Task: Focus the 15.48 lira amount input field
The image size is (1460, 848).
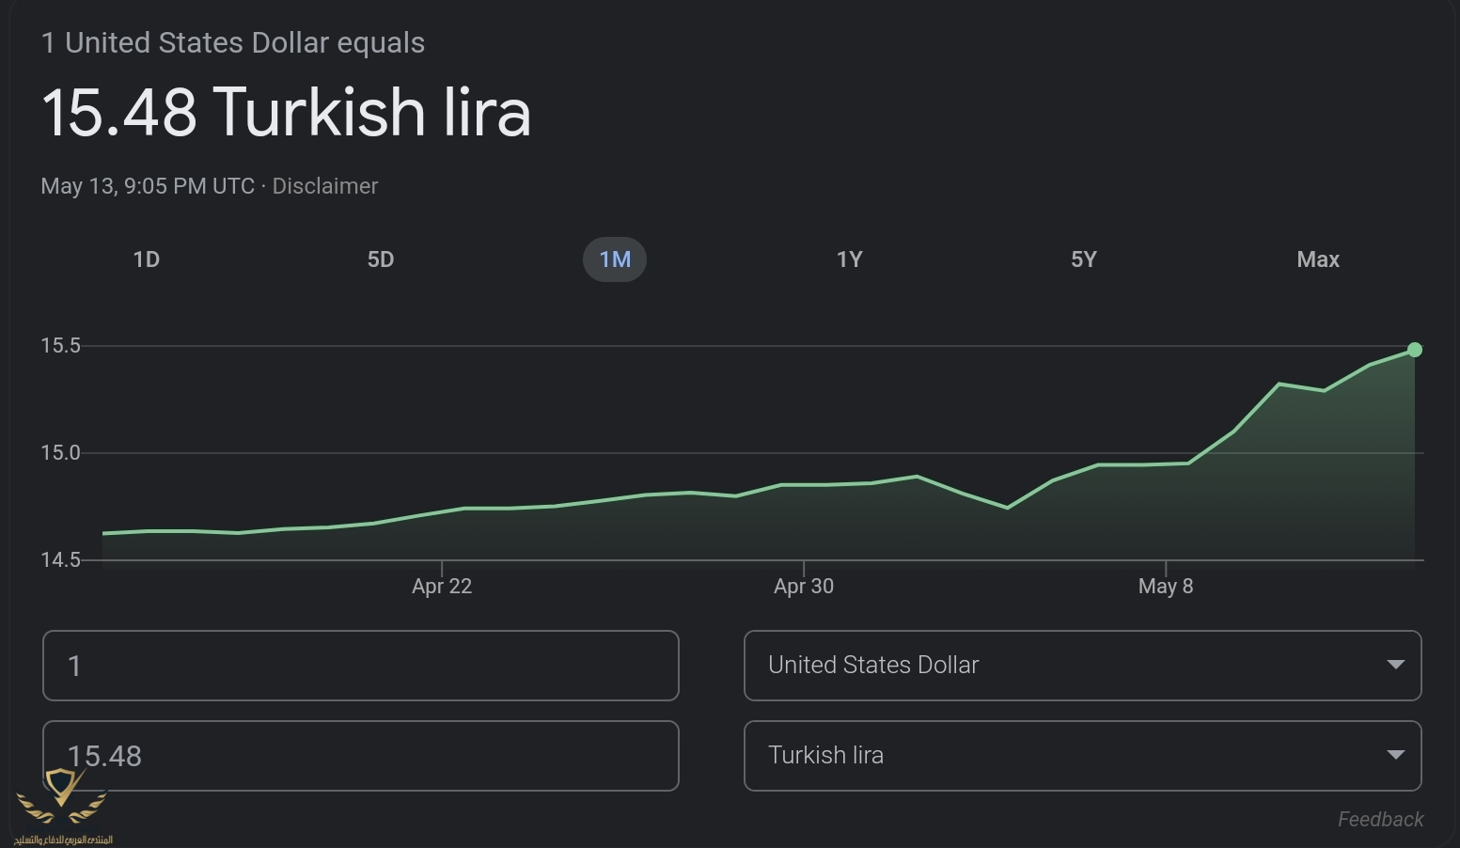Action: 360,756
